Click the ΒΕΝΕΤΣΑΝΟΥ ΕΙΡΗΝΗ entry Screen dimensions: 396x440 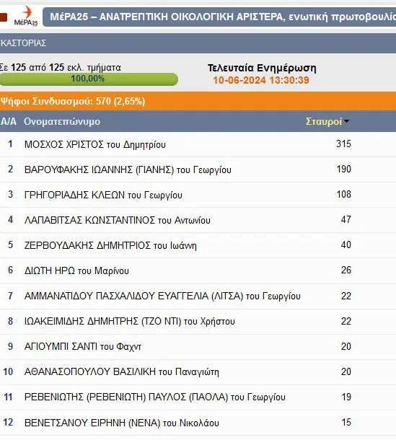121,423
